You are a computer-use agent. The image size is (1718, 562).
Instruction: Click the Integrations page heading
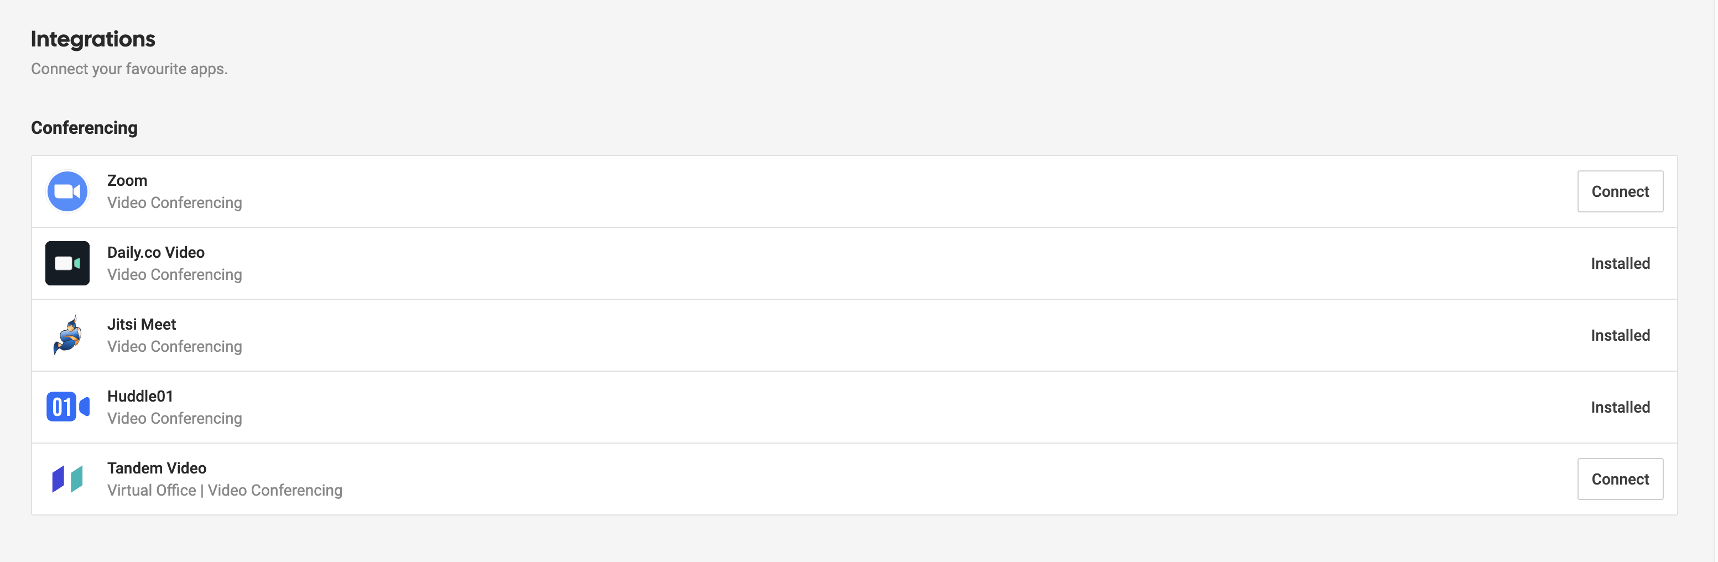93,39
